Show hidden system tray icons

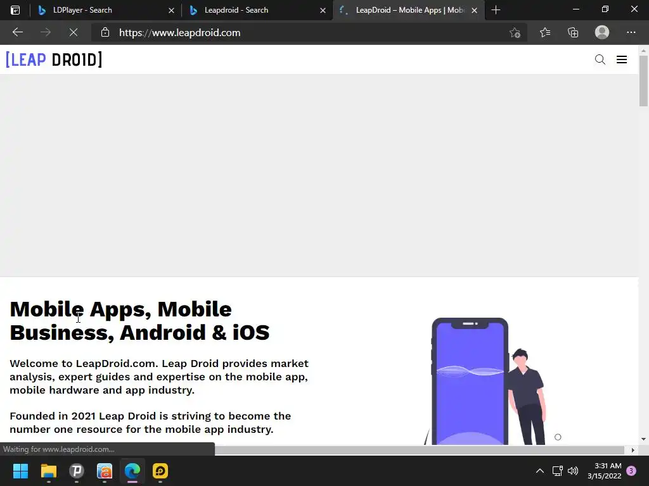540,471
